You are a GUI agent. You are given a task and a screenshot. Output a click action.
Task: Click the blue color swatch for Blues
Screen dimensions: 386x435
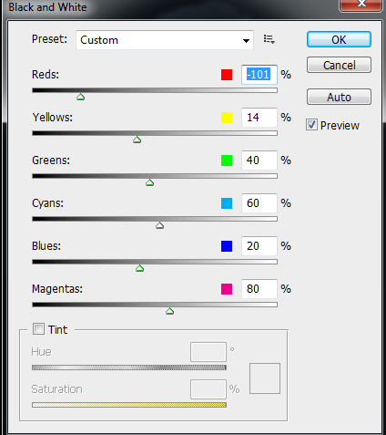tap(227, 246)
